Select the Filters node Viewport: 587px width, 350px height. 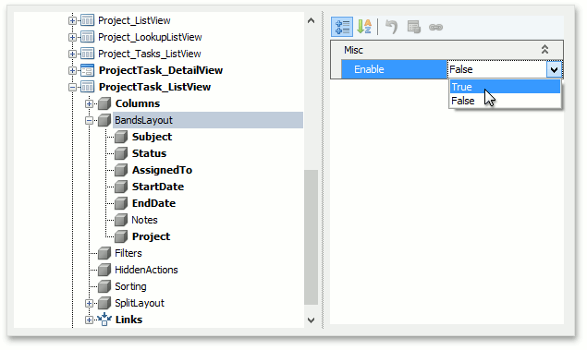pyautogui.click(x=128, y=253)
